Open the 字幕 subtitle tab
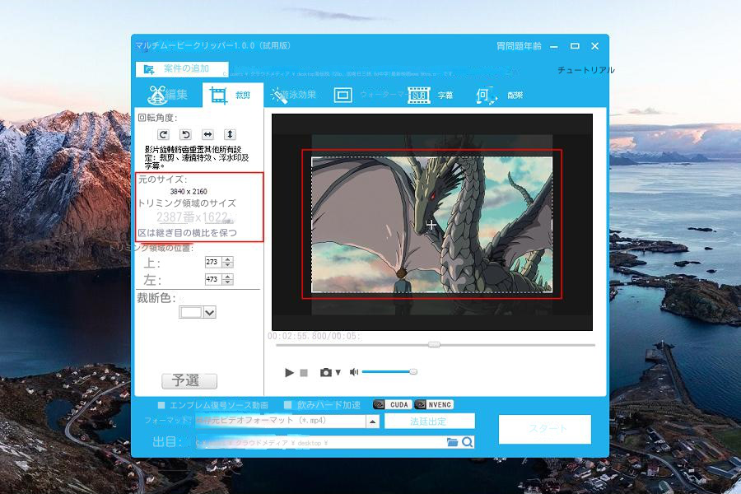Viewport: 741px width, 494px height. pyautogui.click(x=430, y=95)
